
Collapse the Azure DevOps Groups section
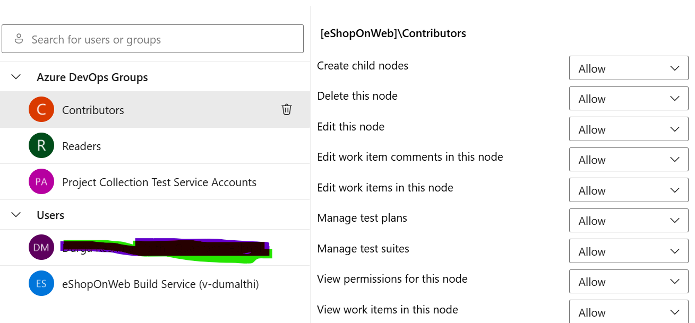(15, 76)
